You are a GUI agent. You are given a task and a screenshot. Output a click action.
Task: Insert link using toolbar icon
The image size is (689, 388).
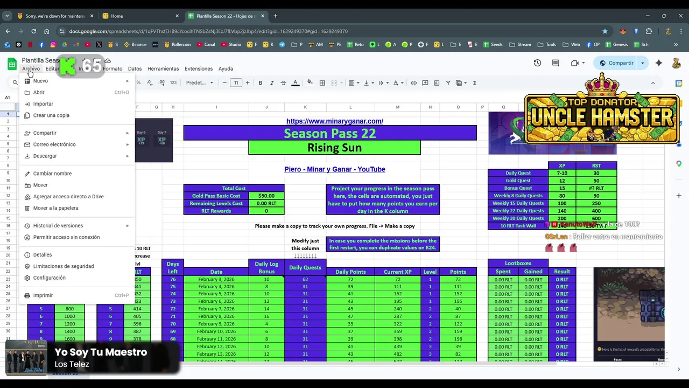(413, 83)
